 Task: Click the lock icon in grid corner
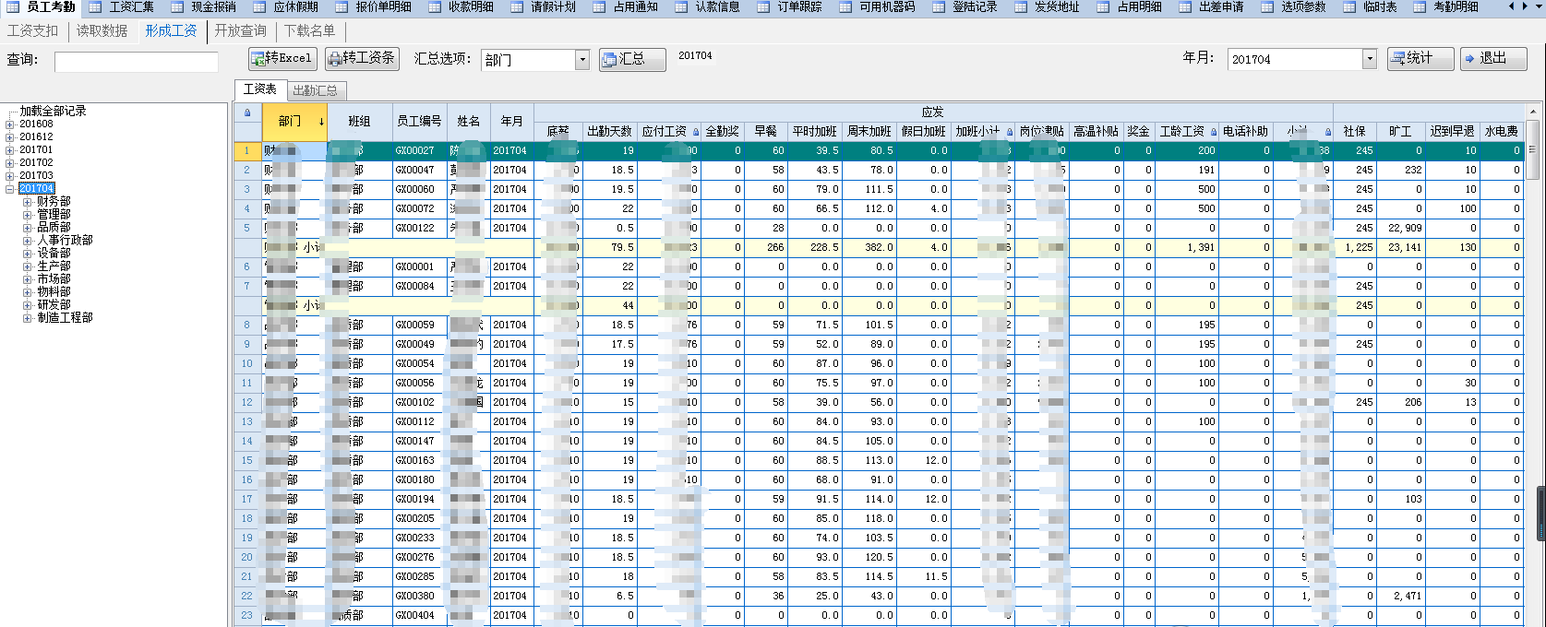click(x=247, y=112)
